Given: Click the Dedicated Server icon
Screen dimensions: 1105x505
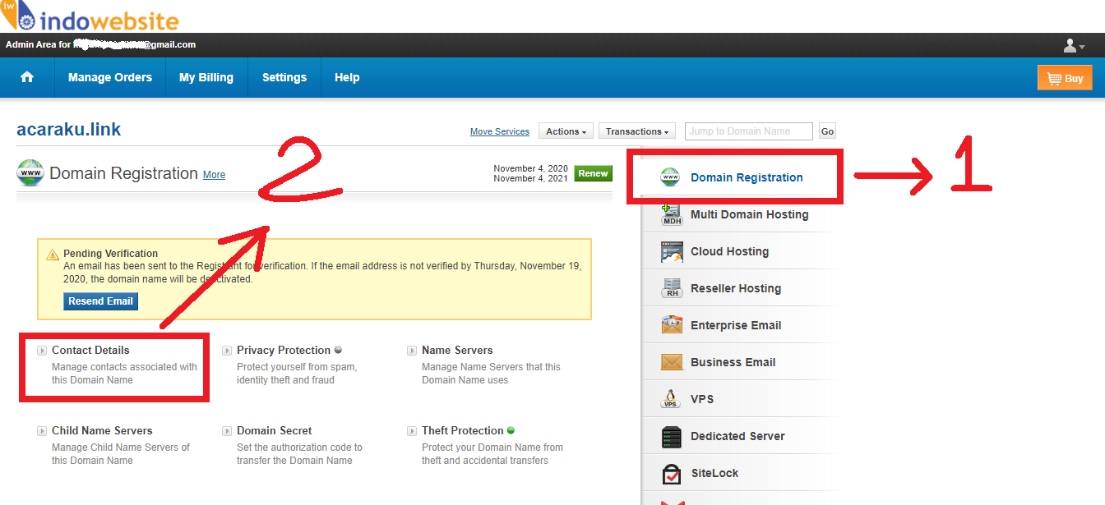Looking at the screenshot, I should pyautogui.click(x=672, y=436).
